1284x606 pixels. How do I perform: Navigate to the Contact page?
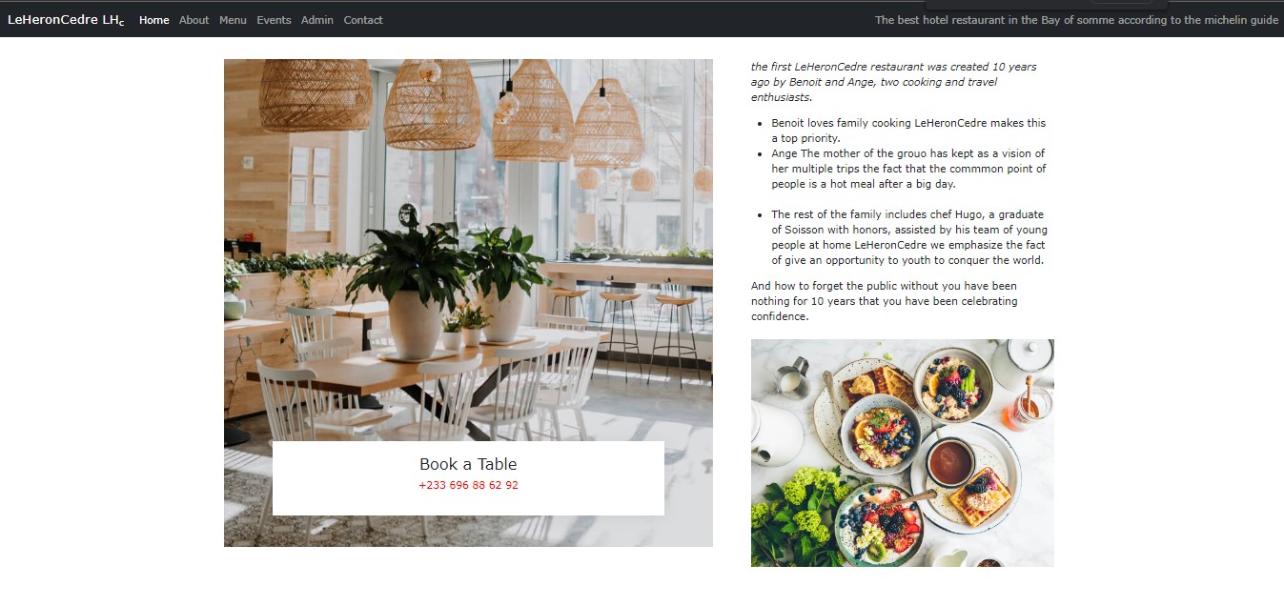[363, 20]
